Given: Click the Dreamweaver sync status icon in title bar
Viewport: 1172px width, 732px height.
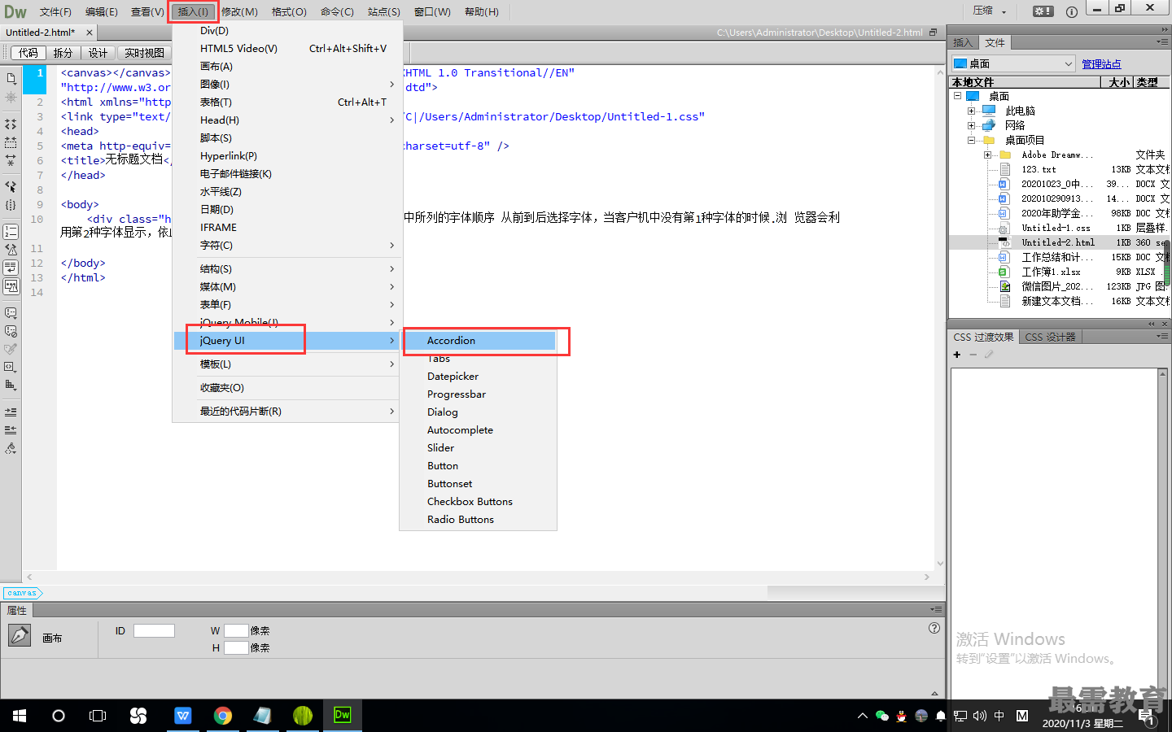Looking at the screenshot, I should [1043, 11].
